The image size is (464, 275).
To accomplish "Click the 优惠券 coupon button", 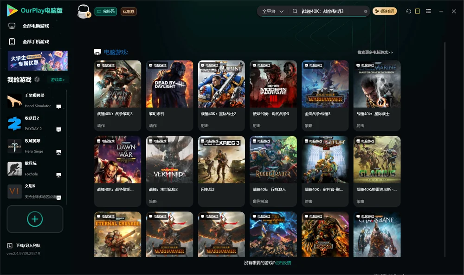I will [129, 12].
